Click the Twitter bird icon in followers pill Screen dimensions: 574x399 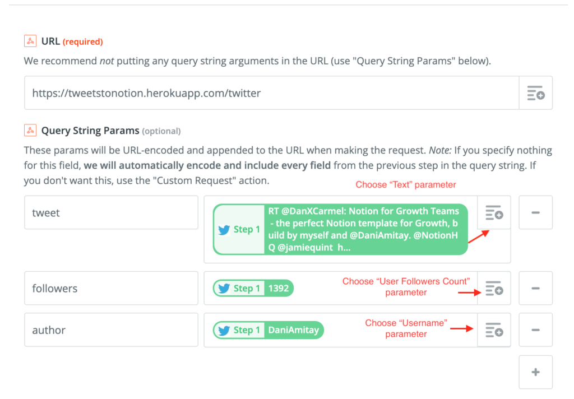[x=224, y=289]
